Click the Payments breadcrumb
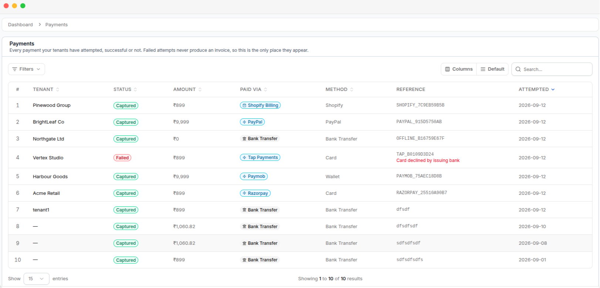This screenshot has height=288, width=600. tap(57, 25)
